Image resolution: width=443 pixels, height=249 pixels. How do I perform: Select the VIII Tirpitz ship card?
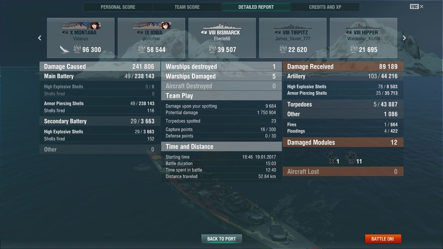point(293,38)
